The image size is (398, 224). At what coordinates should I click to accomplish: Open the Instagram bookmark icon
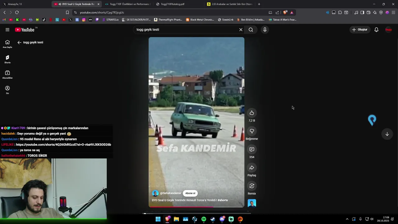tap(84, 20)
